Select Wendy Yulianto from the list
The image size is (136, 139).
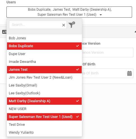point(44,133)
